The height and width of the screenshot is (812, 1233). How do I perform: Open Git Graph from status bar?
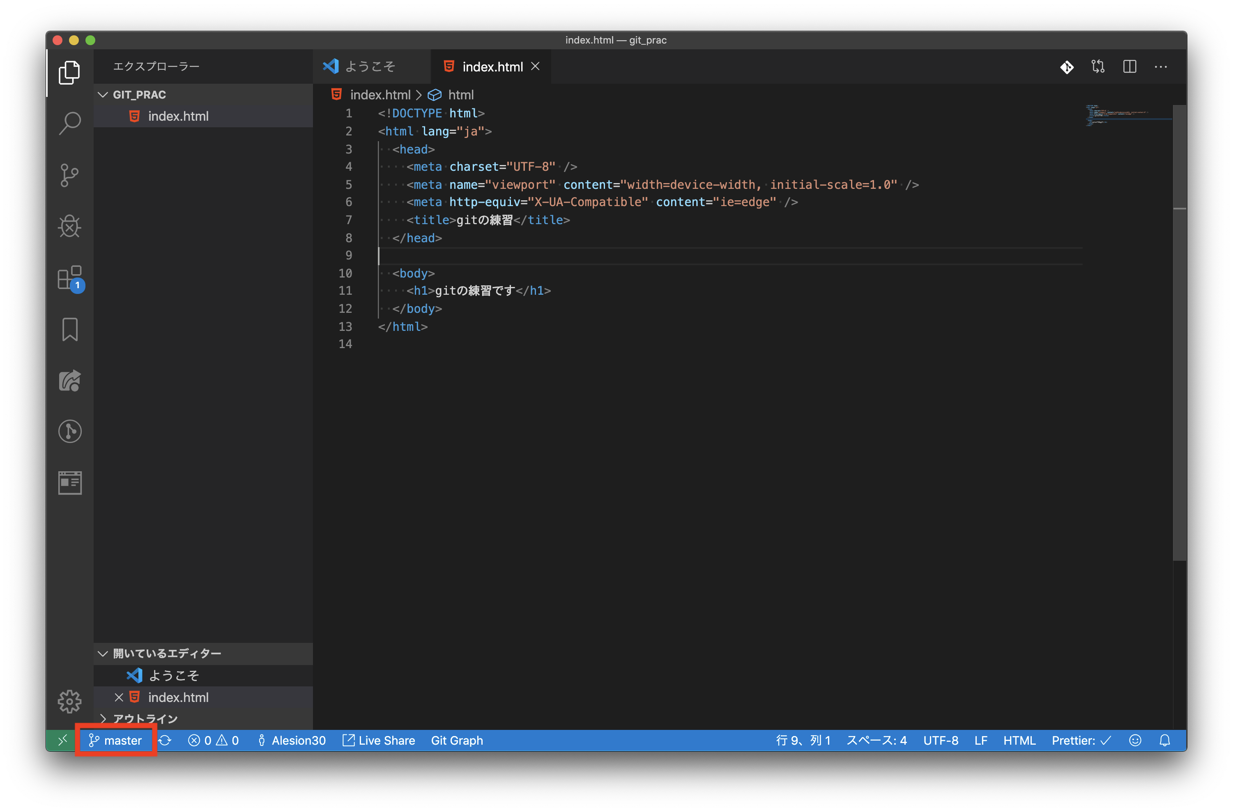point(457,741)
